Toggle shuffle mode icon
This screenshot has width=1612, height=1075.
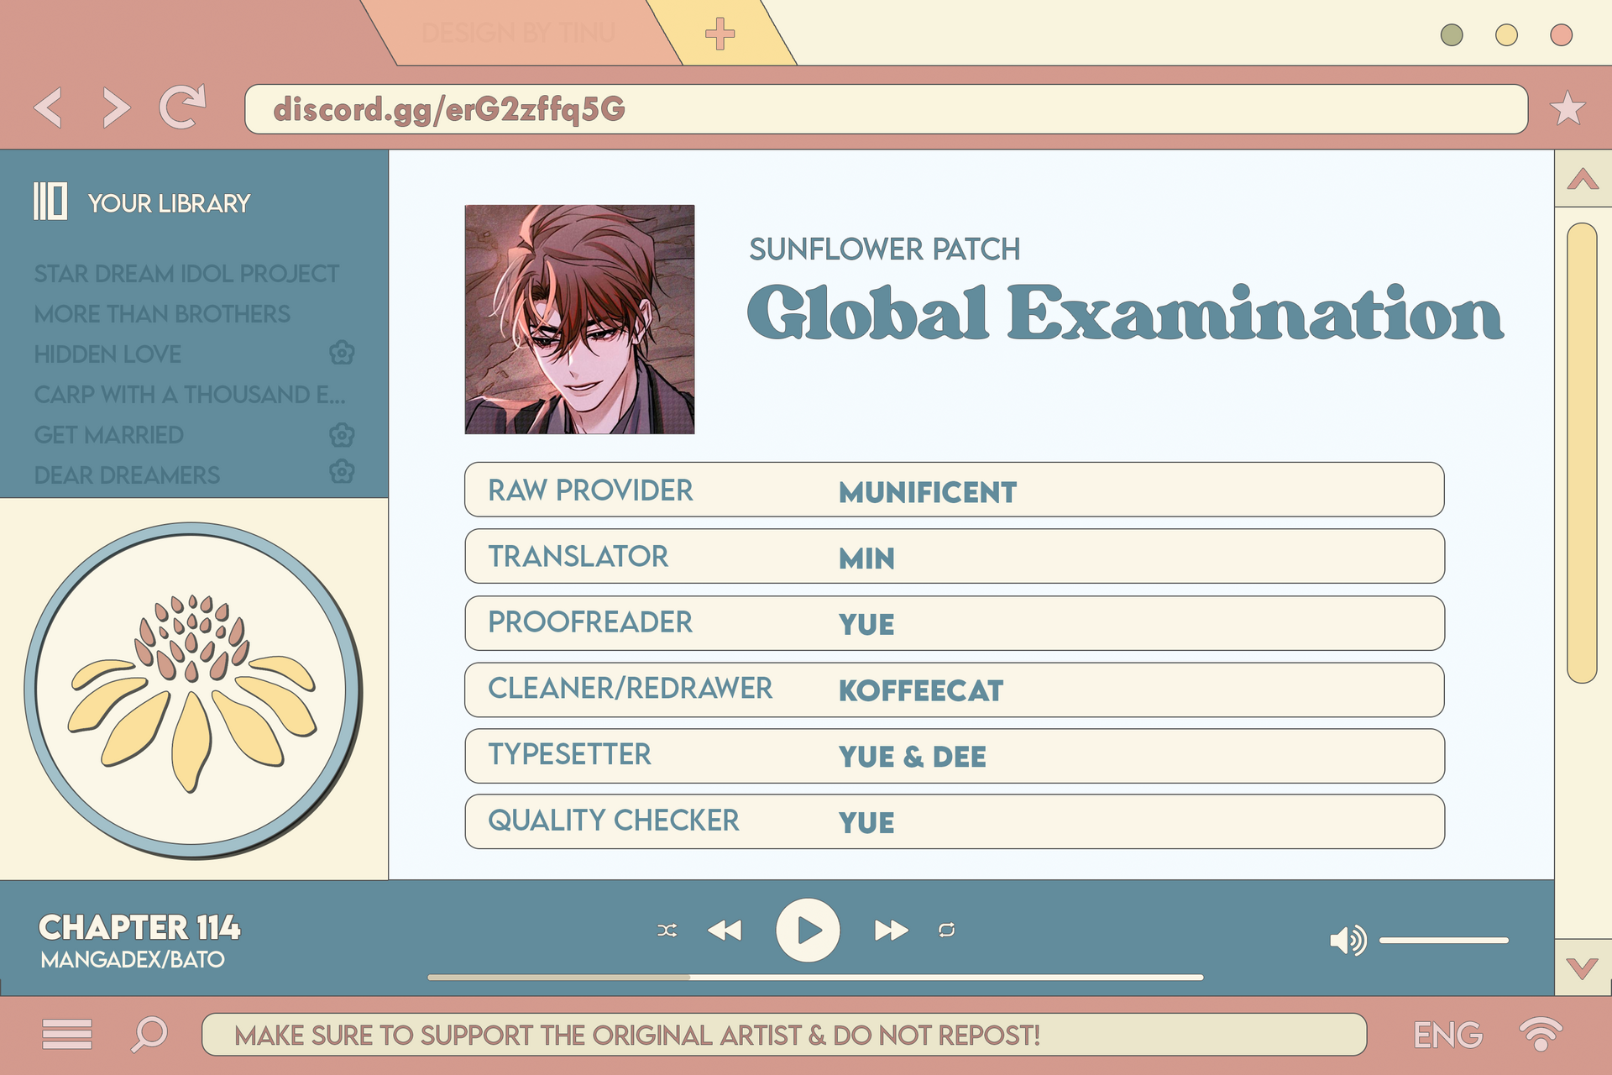coord(667,930)
